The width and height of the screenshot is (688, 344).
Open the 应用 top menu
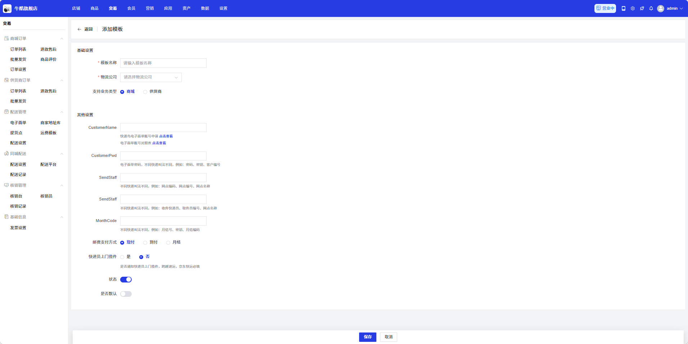coord(168,8)
